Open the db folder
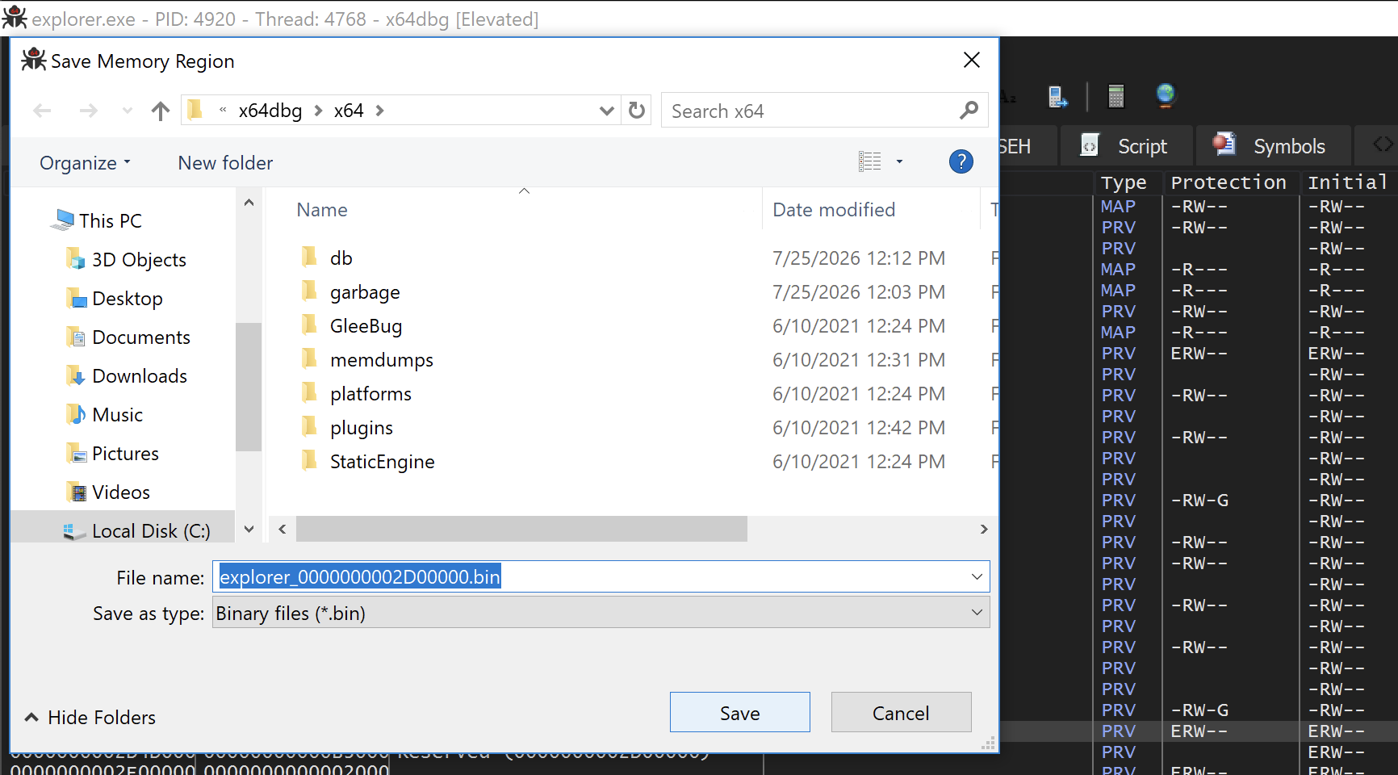1398x775 pixels. 341,258
